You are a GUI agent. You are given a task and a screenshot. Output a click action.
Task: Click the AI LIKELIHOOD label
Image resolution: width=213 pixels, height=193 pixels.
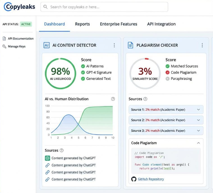pyautogui.click(x=61, y=79)
